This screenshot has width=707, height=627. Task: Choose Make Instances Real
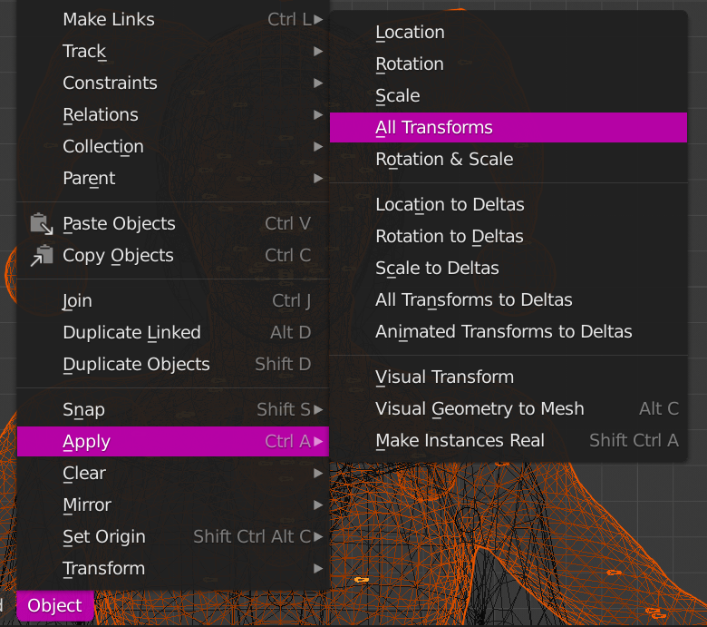click(460, 441)
